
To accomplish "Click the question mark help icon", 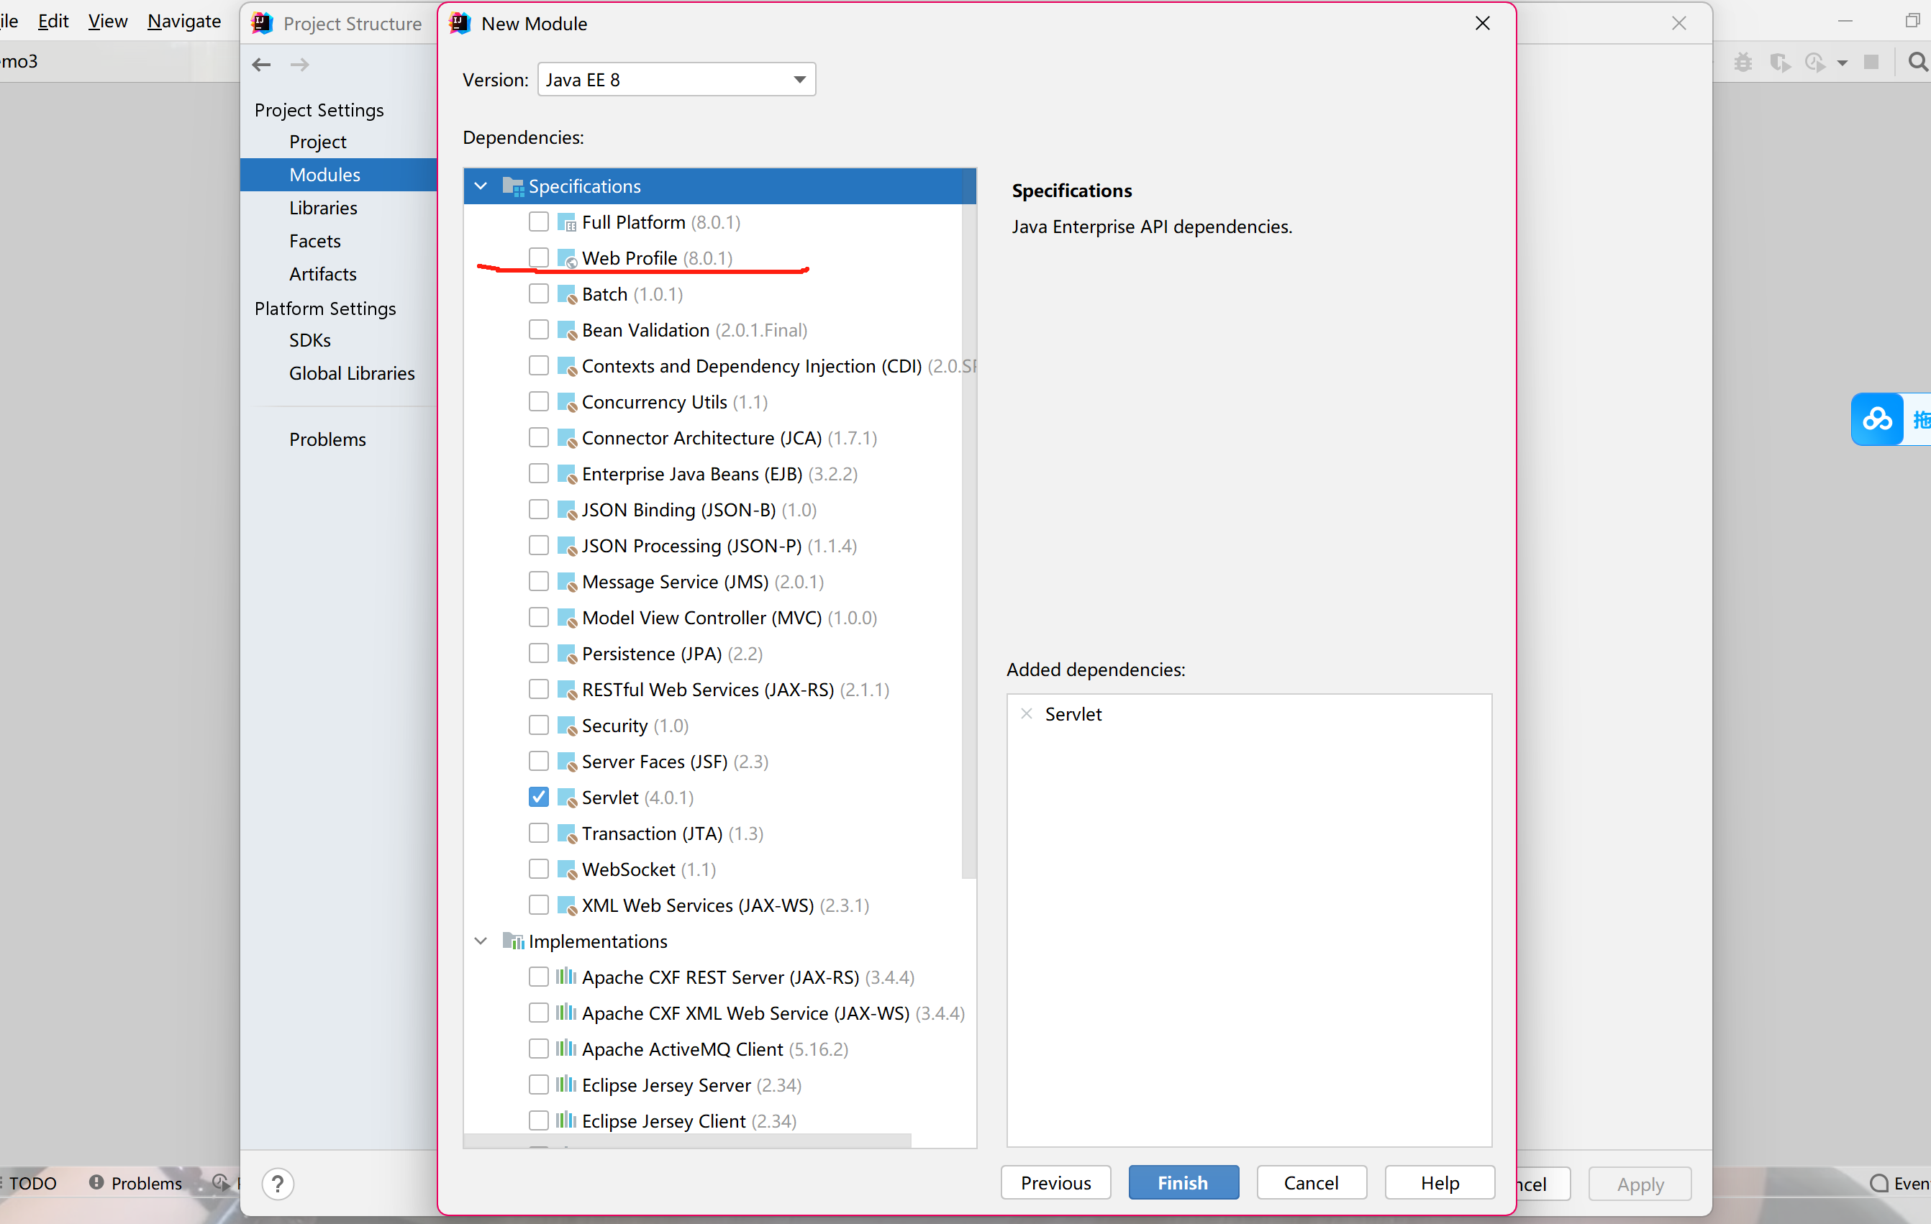I will pos(278,1183).
